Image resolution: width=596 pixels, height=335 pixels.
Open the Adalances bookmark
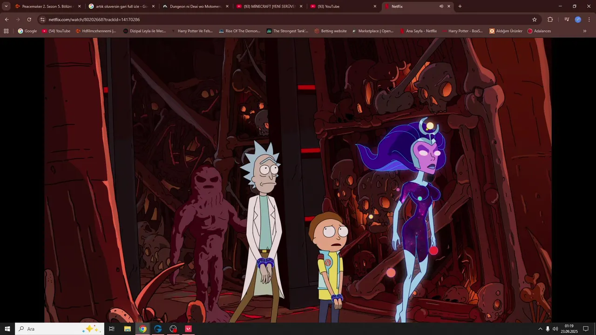[539, 31]
